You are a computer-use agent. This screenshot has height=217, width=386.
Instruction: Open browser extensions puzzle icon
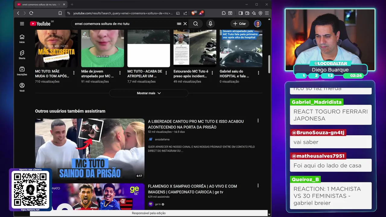(x=223, y=13)
